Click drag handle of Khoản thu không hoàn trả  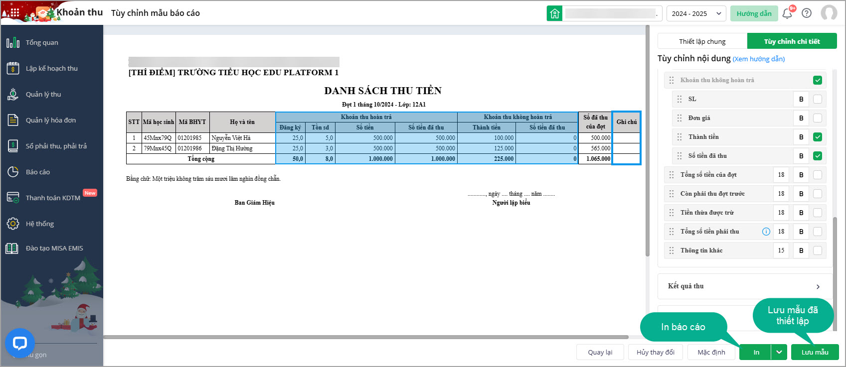coord(672,80)
